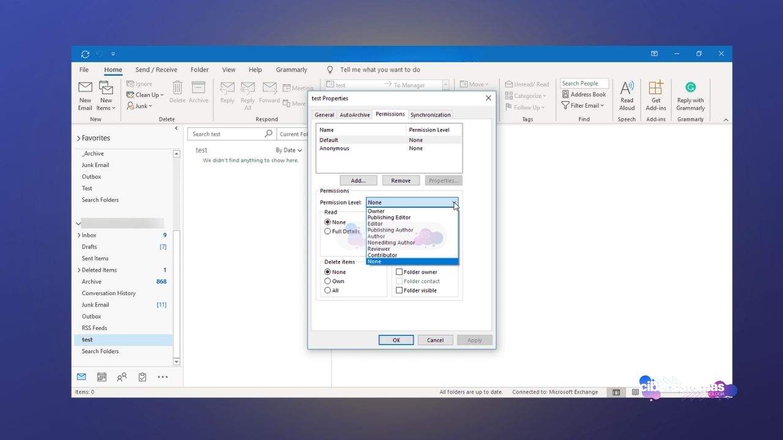Choose Reviewer permission level
783x440 pixels.
pyautogui.click(x=412, y=249)
